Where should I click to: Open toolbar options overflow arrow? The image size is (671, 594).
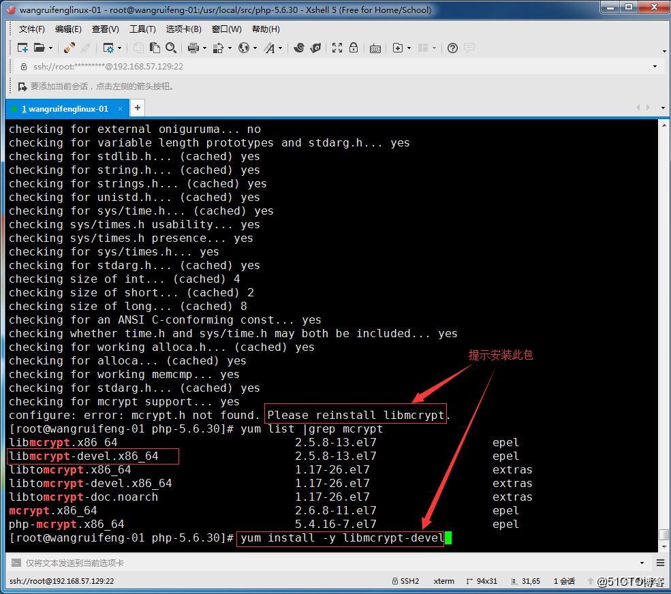coord(664,51)
